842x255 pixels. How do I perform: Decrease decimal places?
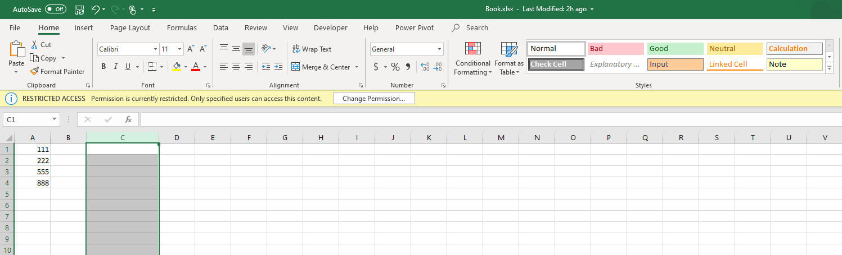[438, 67]
